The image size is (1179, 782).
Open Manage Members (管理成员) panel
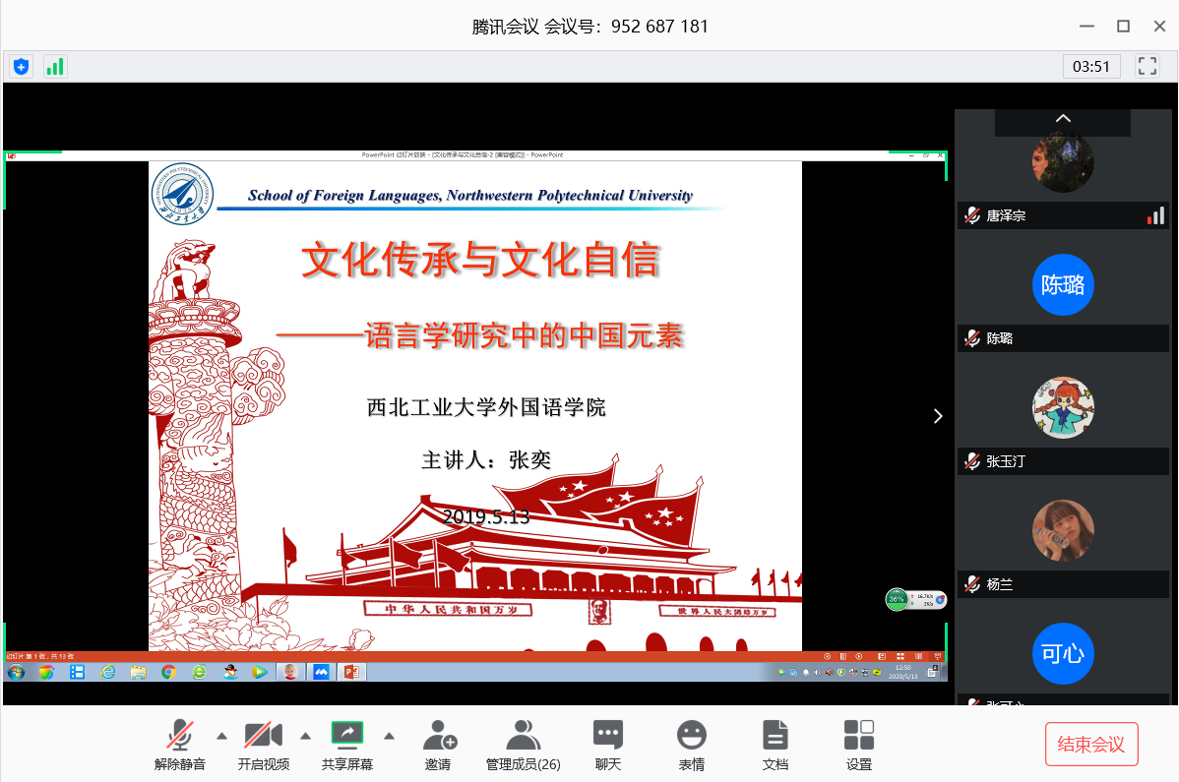click(x=523, y=744)
